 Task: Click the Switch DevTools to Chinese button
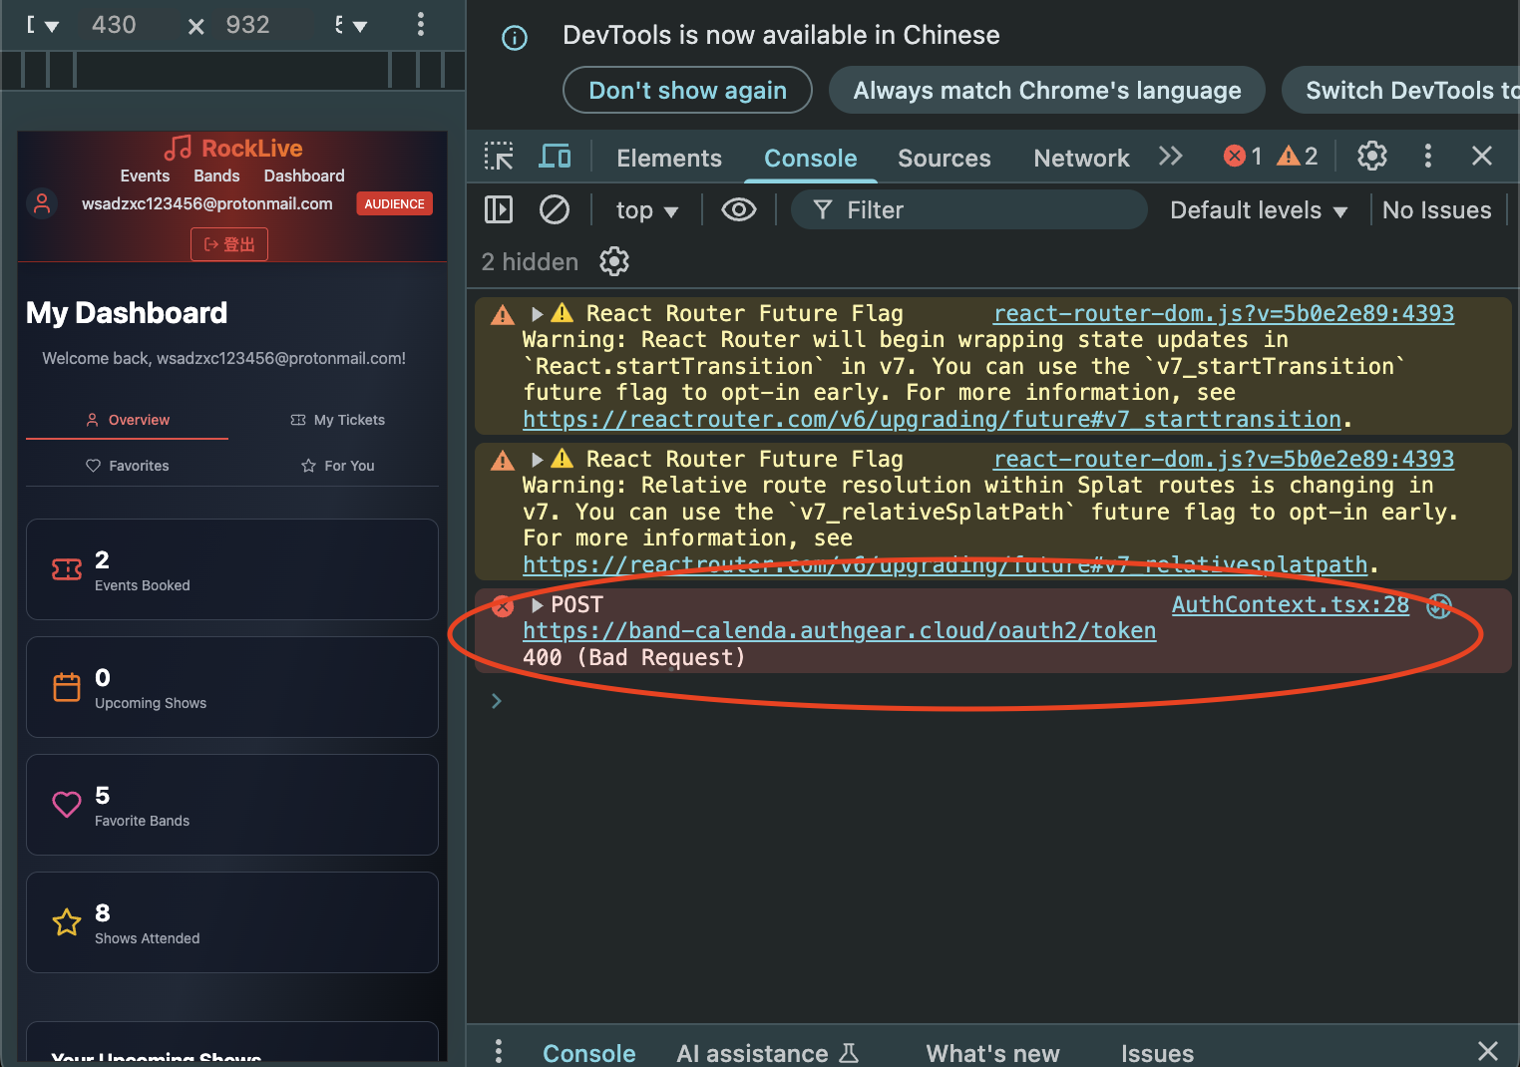click(1400, 90)
